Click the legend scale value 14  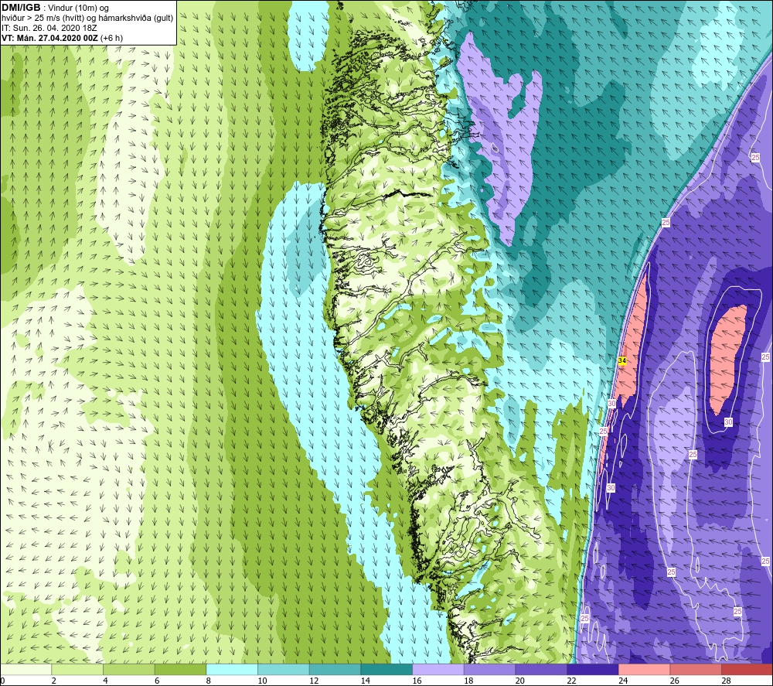click(366, 681)
